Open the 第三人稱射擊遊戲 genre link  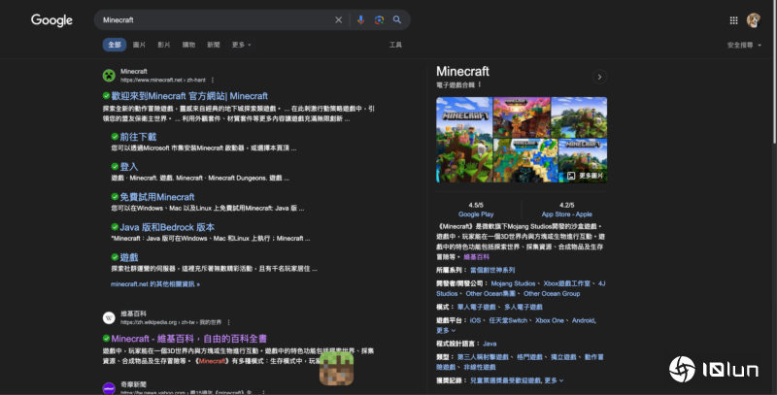(483, 357)
